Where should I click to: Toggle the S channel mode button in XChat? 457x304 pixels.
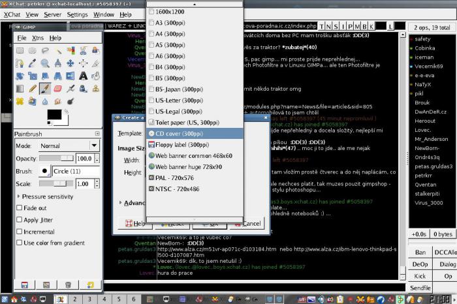pyautogui.click(x=336, y=27)
